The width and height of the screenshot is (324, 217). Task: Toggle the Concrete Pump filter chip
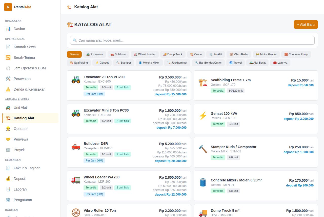[296, 54]
